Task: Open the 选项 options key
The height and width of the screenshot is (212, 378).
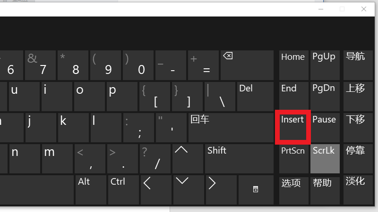Action: (x=293, y=189)
